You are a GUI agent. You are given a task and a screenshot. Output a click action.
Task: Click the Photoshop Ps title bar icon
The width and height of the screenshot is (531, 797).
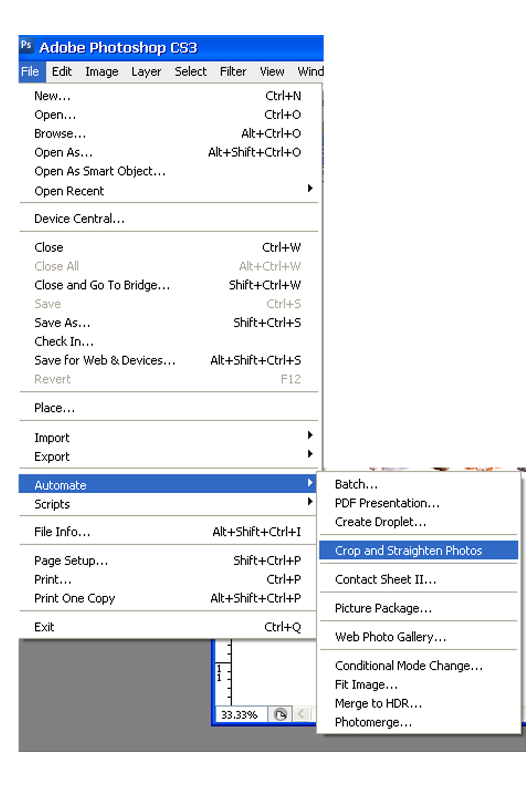(x=26, y=45)
